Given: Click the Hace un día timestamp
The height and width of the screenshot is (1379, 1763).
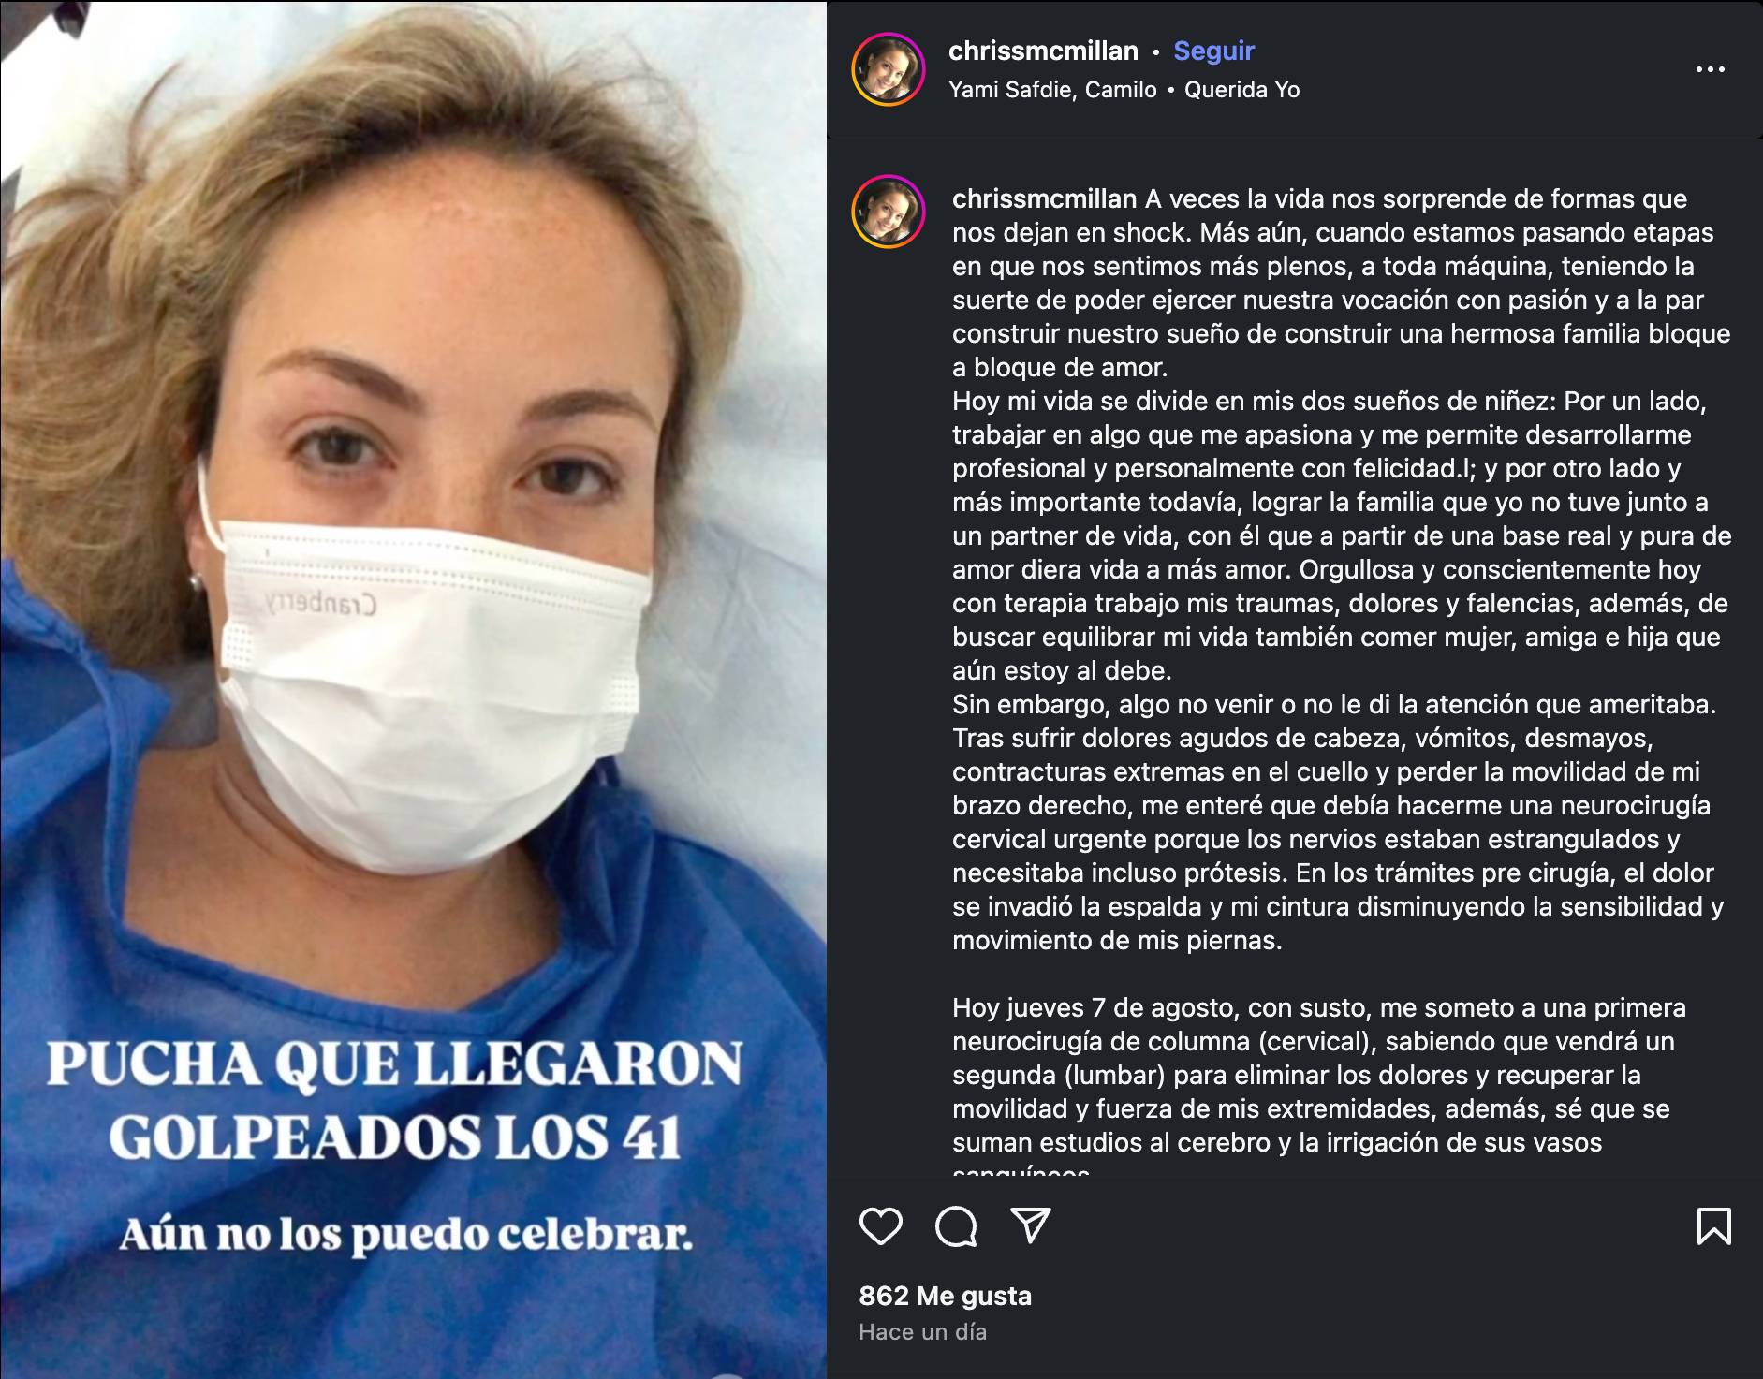Looking at the screenshot, I should click(x=922, y=1332).
